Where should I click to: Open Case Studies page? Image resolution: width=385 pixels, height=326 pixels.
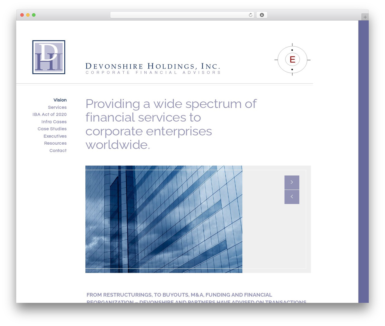point(52,129)
